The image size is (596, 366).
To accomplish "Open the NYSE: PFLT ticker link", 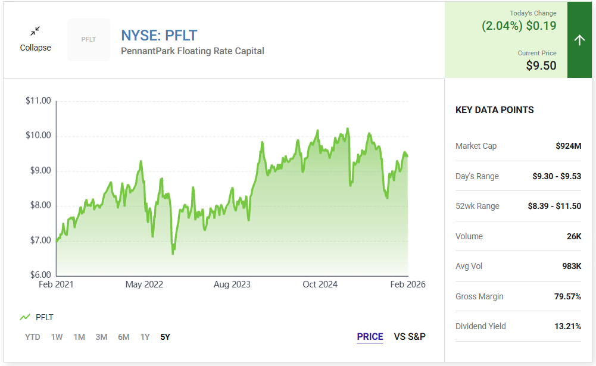I will (159, 36).
